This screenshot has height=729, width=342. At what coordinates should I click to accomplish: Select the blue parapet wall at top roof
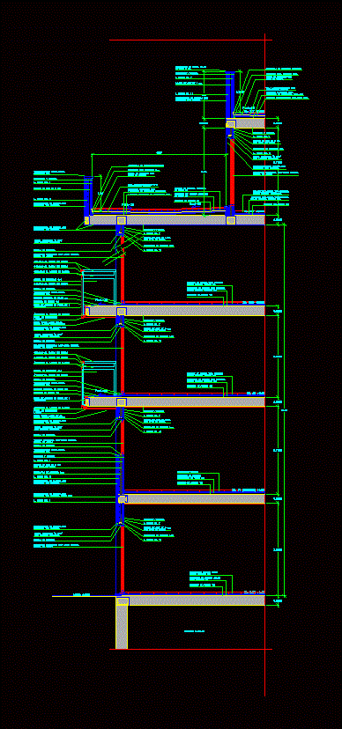click(230, 95)
